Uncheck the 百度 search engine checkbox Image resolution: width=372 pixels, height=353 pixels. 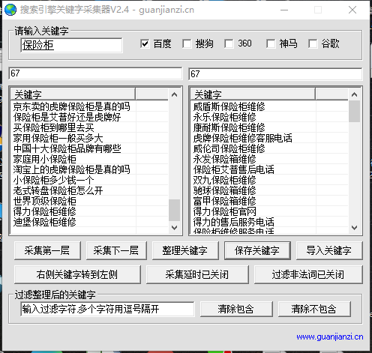145,43
